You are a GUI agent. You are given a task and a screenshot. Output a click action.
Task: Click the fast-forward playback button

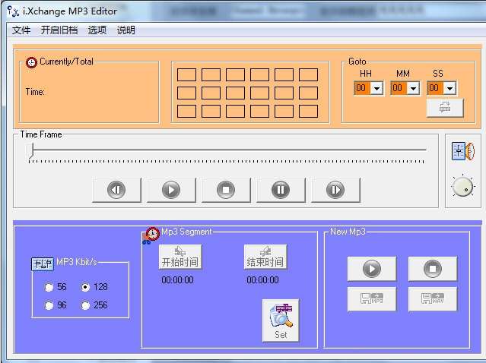point(335,190)
